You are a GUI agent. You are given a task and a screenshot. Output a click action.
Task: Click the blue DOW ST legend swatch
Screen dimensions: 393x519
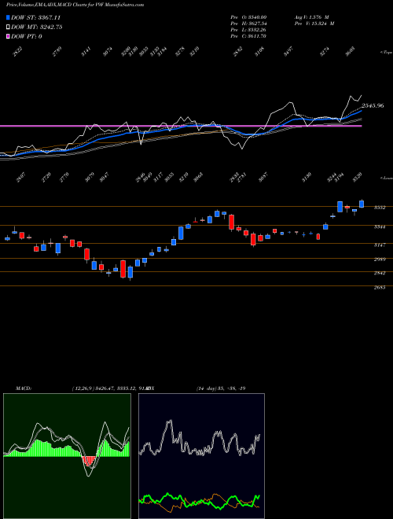(8, 17)
